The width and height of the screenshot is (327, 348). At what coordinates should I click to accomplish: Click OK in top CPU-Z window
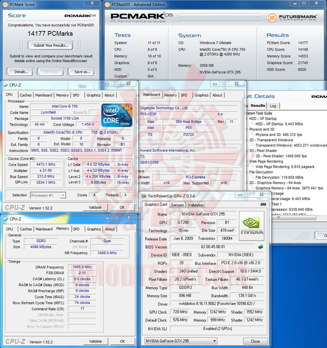[x=122, y=207]
